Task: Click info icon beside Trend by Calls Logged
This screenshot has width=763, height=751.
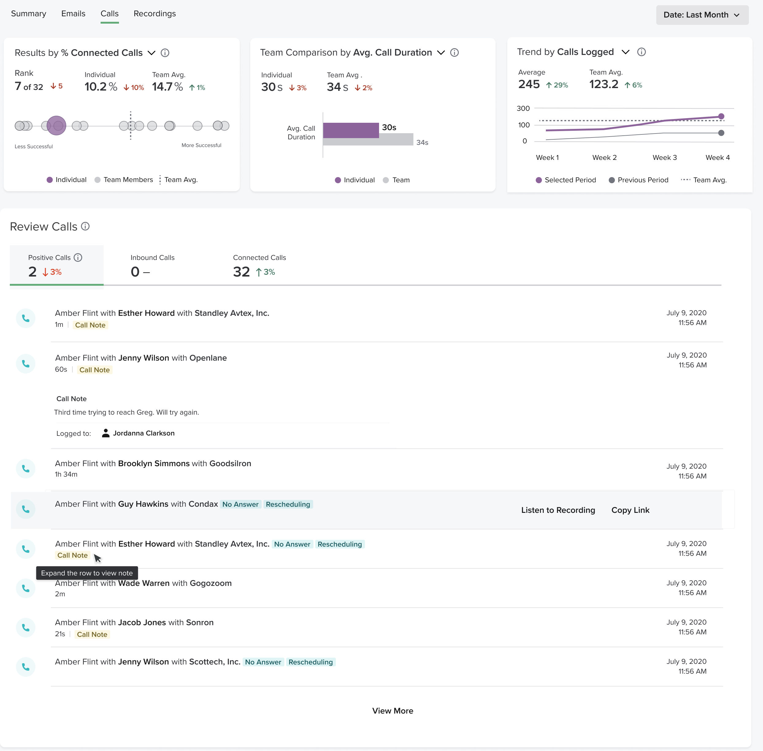Action: pyautogui.click(x=641, y=52)
